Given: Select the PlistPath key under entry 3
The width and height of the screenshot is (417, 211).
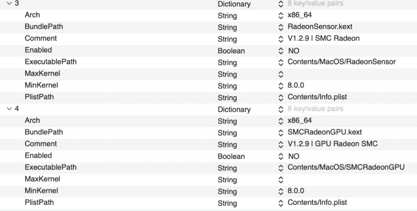Looking at the screenshot, I should point(39,97).
